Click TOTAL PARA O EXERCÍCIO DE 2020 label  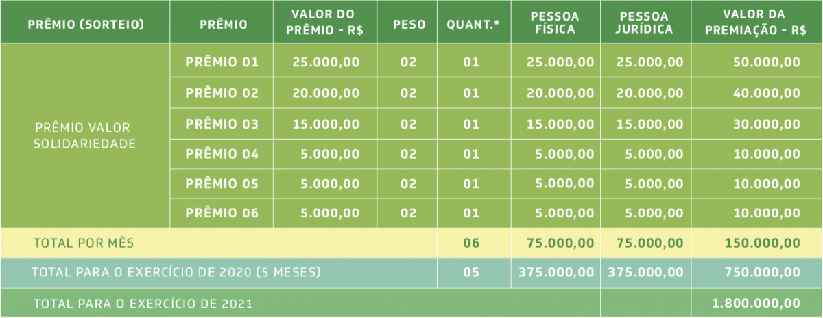(176, 272)
